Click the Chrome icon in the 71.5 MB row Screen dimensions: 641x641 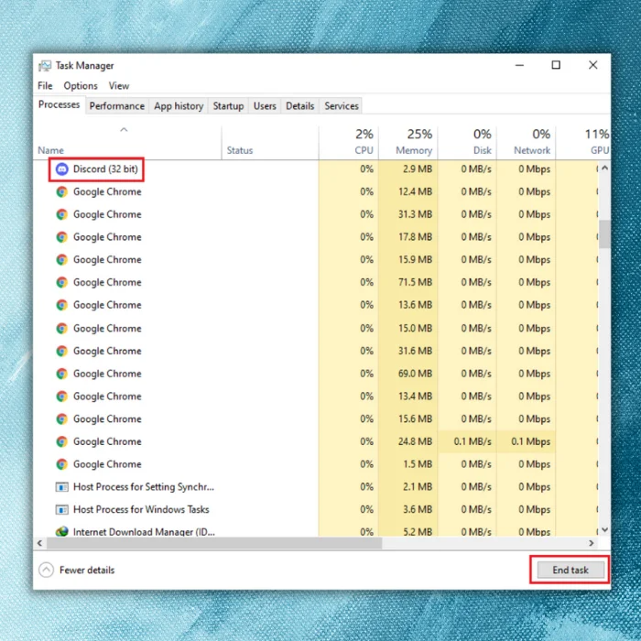click(x=61, y=282)
